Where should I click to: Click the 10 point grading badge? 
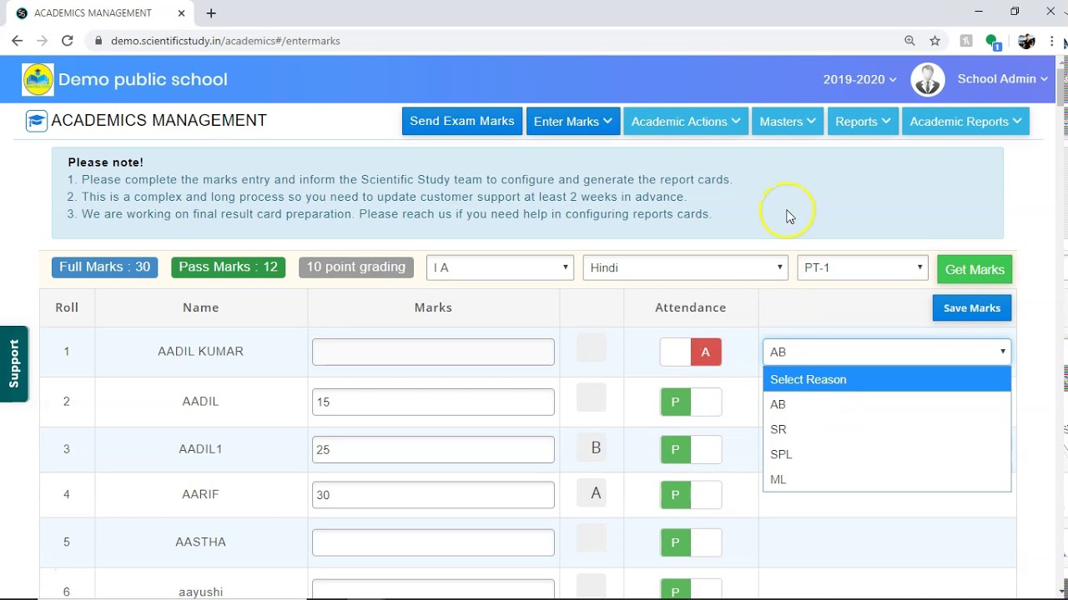pyautogui.click(x=355, y=267)
